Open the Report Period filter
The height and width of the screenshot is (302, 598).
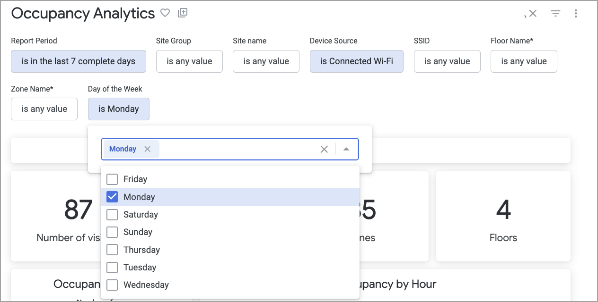tap(79, 61)
